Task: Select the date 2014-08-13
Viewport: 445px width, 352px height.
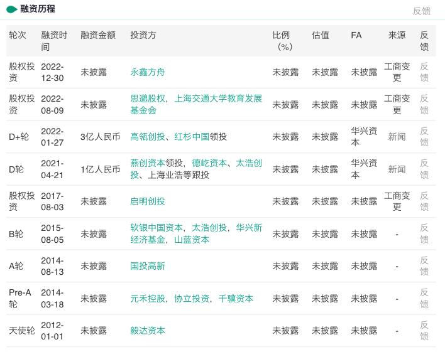Action: coord(52,266)
